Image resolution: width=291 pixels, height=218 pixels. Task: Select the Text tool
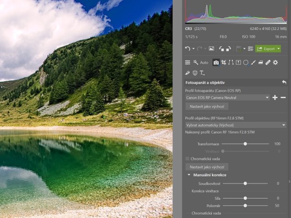point(202,73)
